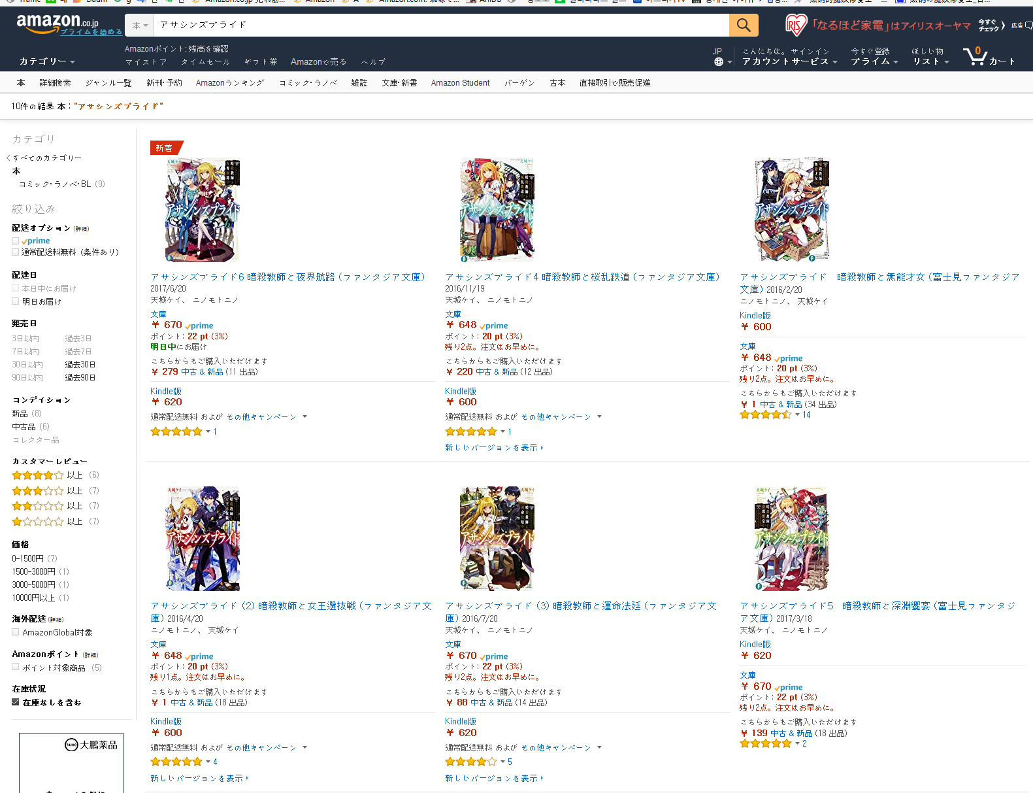Open the 本 search category dropdown
This screenshot has width=1033, height=793.
pos(139,25)
